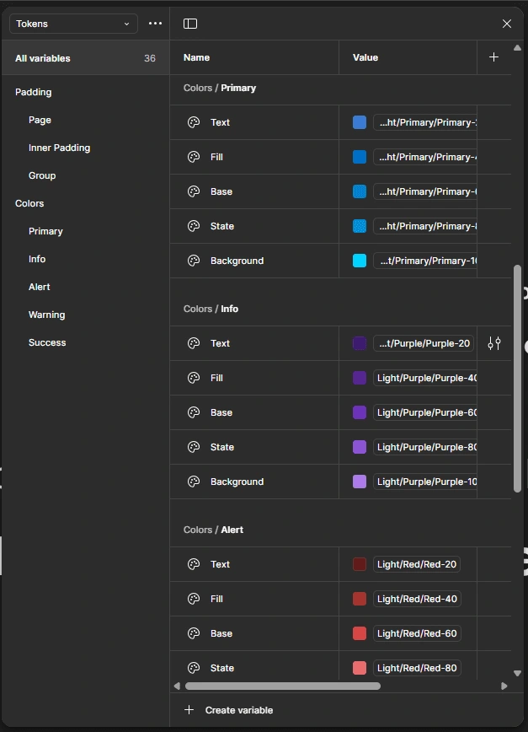
Task: Click the Create variable button
Action: click(x=229, y=710)
